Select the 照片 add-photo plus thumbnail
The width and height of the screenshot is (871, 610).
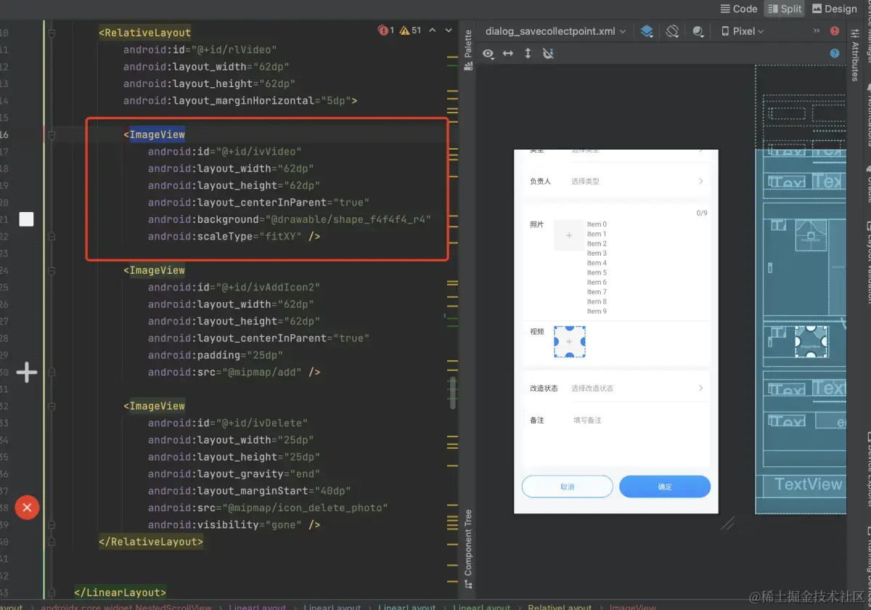(x=569, y=235)
